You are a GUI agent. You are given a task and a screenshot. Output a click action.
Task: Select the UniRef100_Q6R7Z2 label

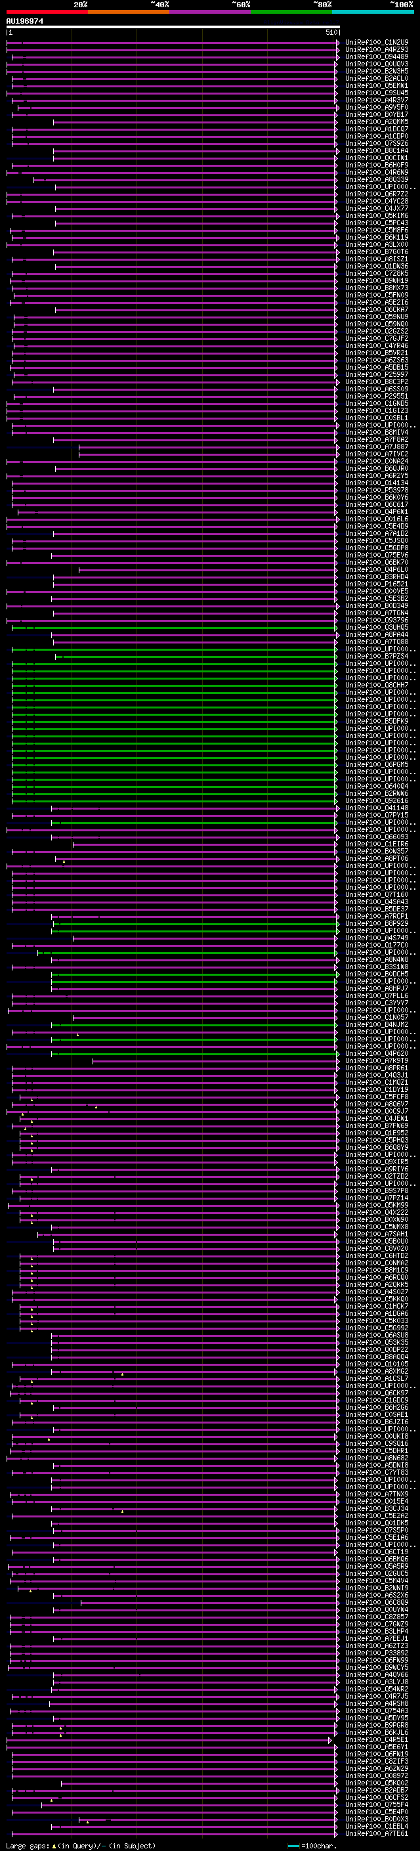[377, 194]
